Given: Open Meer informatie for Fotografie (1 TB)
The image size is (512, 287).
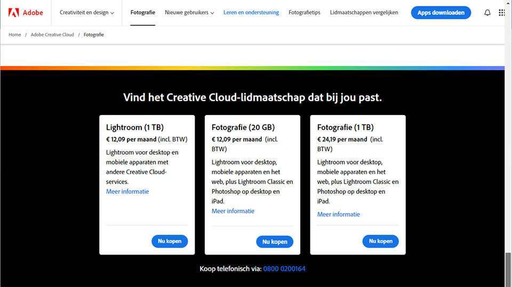Looking at the screenshot, I should tap(338, 214).
